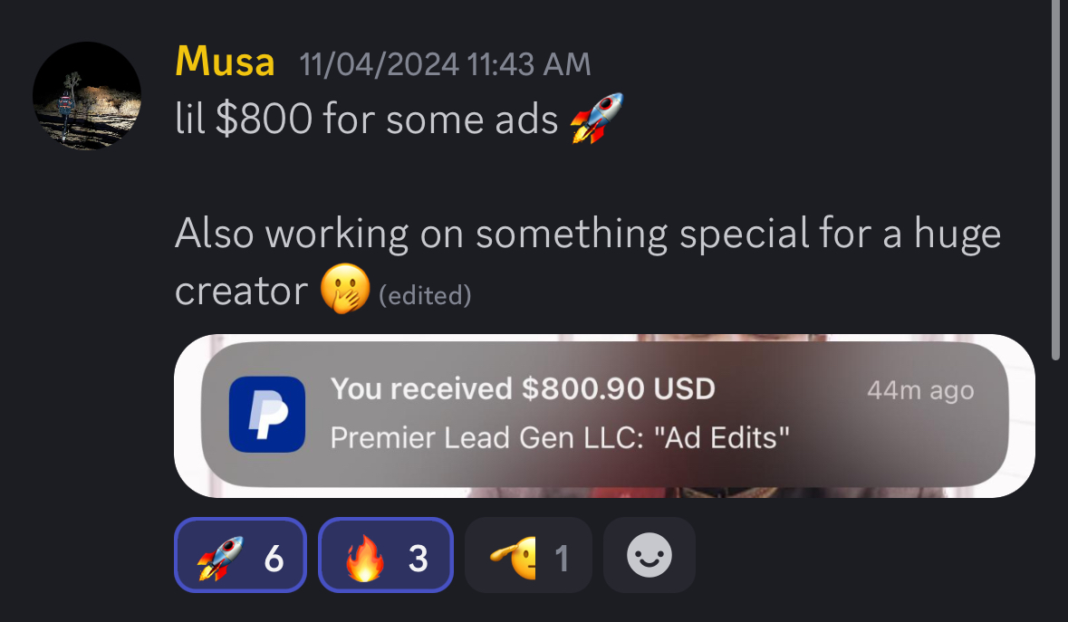Click the "44m ago" notification time

(x=920, y=390)
